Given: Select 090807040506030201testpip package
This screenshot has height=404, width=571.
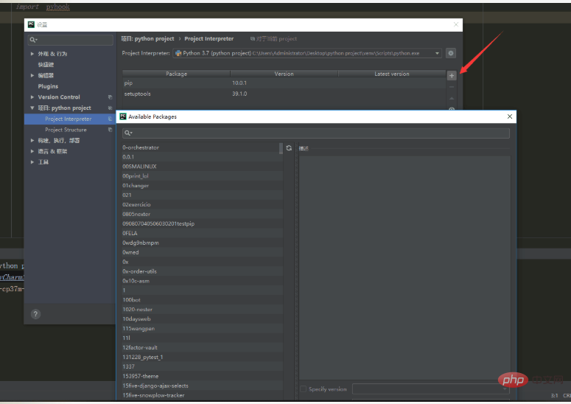Looking at the screenshot, I should click(x=202, y=223).
